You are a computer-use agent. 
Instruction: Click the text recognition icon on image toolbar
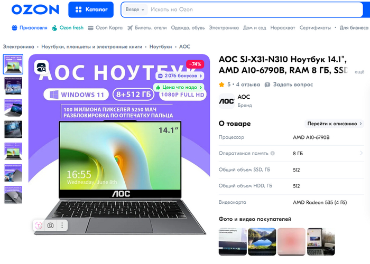pyautogui.click(x=39, y=225)
